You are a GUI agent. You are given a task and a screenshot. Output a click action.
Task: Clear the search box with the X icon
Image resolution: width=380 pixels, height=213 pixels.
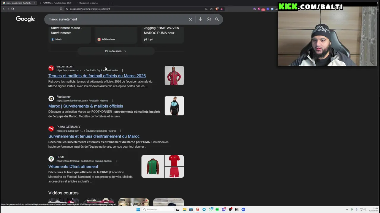click(x=190, y=19)
